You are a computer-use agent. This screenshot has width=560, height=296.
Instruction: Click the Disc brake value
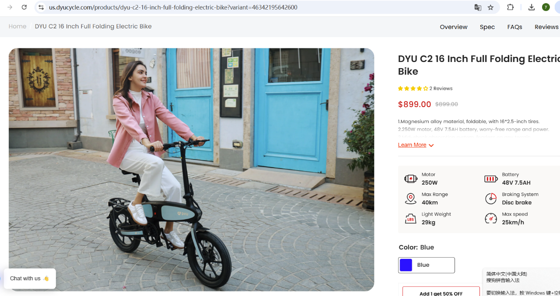coord(517,203)
